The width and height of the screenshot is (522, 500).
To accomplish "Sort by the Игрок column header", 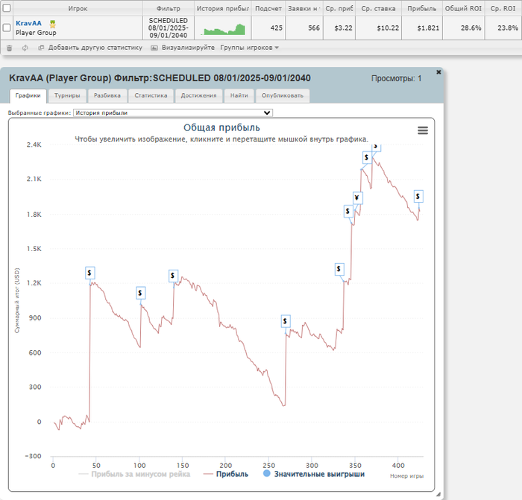I will [78, 8].
